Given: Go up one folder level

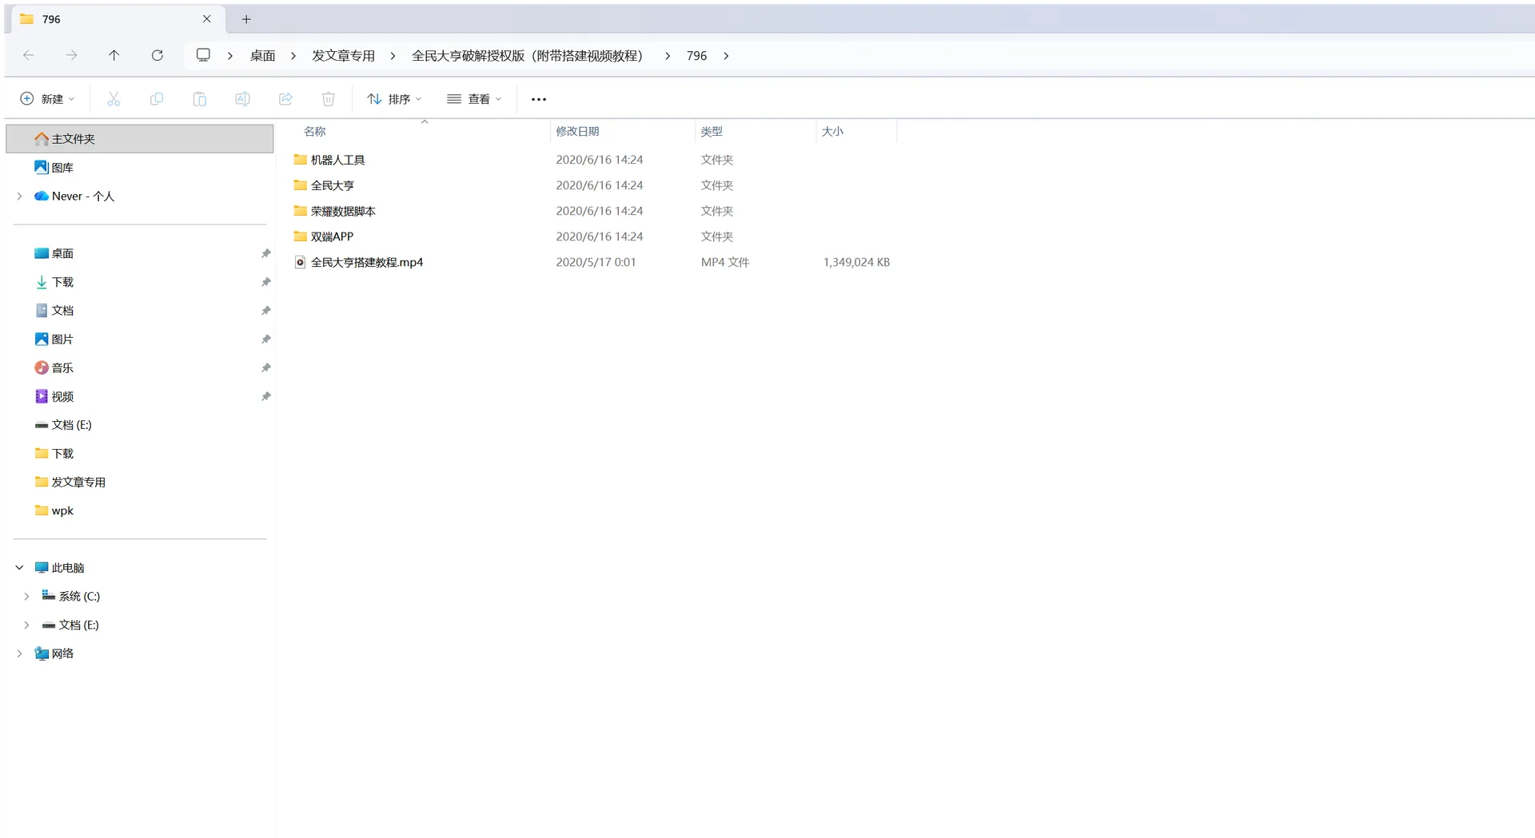Looking at the screenshot, I should coord(114,55).
